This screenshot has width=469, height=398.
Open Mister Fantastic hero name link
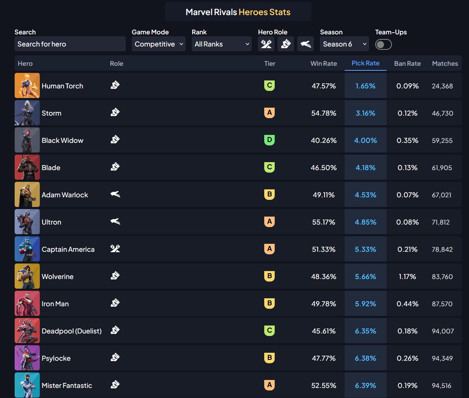pyautogui.click(x=67, y=385)
